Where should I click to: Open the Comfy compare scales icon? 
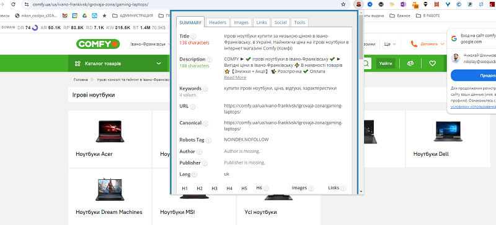pyautogui.click(x=410, y=64)
